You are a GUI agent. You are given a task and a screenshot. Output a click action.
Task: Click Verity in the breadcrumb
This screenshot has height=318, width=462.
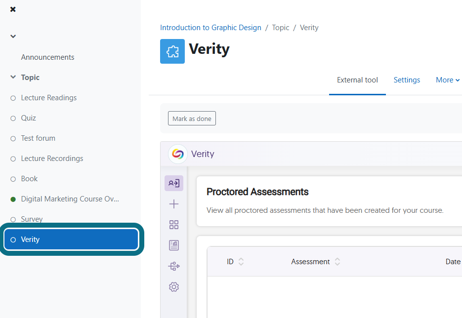(309, 28)
